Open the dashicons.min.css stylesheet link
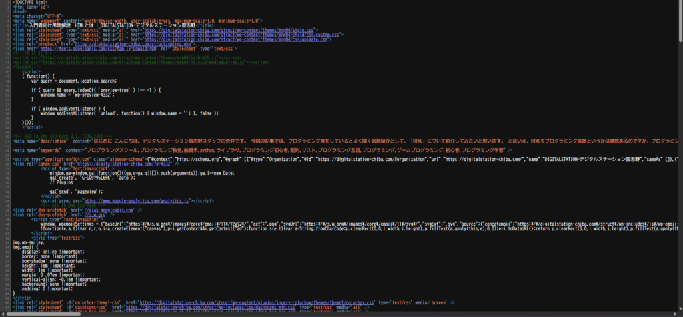This screenshot has width=683, height=317. [x=210, y=308]
